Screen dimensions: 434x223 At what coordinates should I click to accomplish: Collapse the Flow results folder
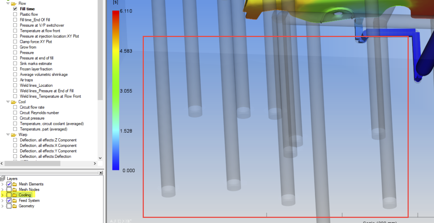[x=8, y=3]
